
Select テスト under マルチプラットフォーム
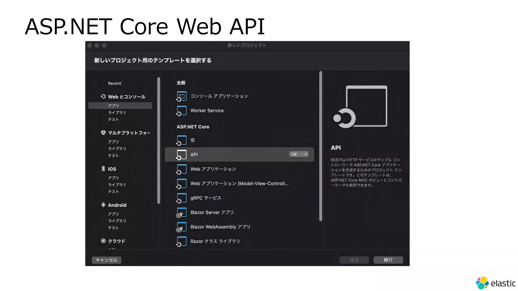(113, 155)
